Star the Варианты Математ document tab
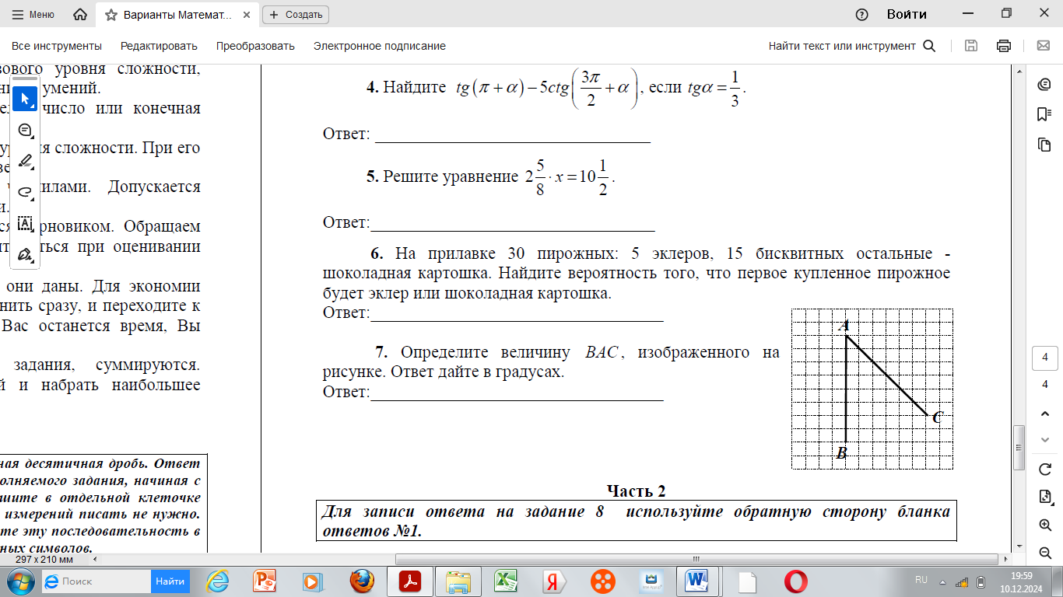This screenshot has width=1063, height=597. [x=111, y=14]
